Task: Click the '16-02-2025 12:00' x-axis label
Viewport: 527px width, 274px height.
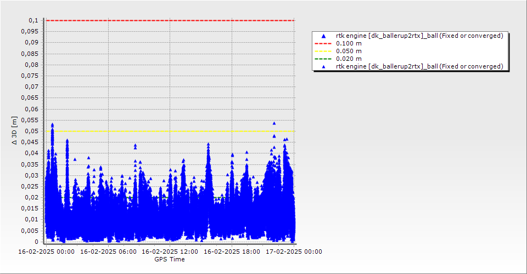Action: click(x=170, y=252)
